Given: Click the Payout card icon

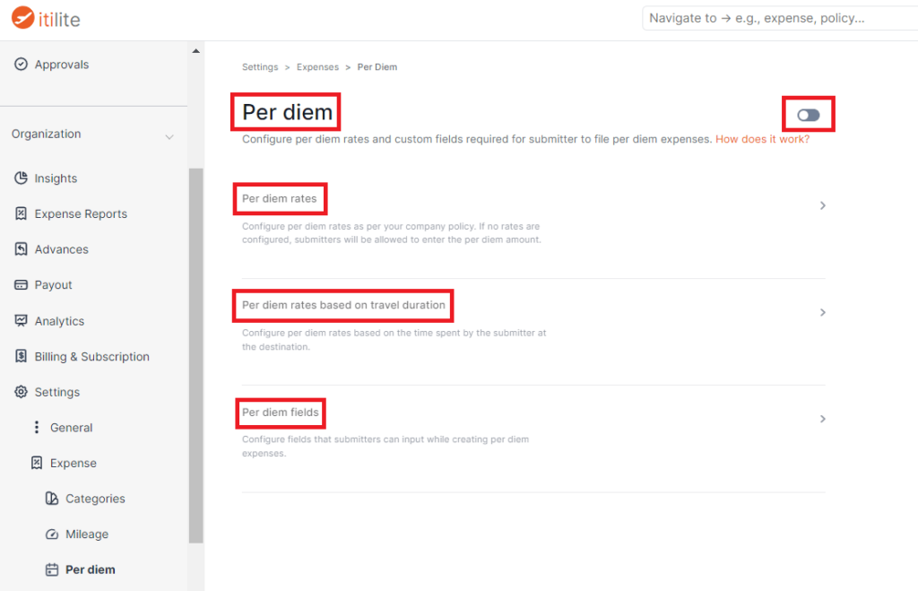Looking at the screenshot, I should pyautogui.click(x=22, y=284).
